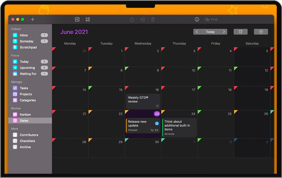Click the plus icon to add a task
Screen dimensions: 282x178
tap(33, 20)
